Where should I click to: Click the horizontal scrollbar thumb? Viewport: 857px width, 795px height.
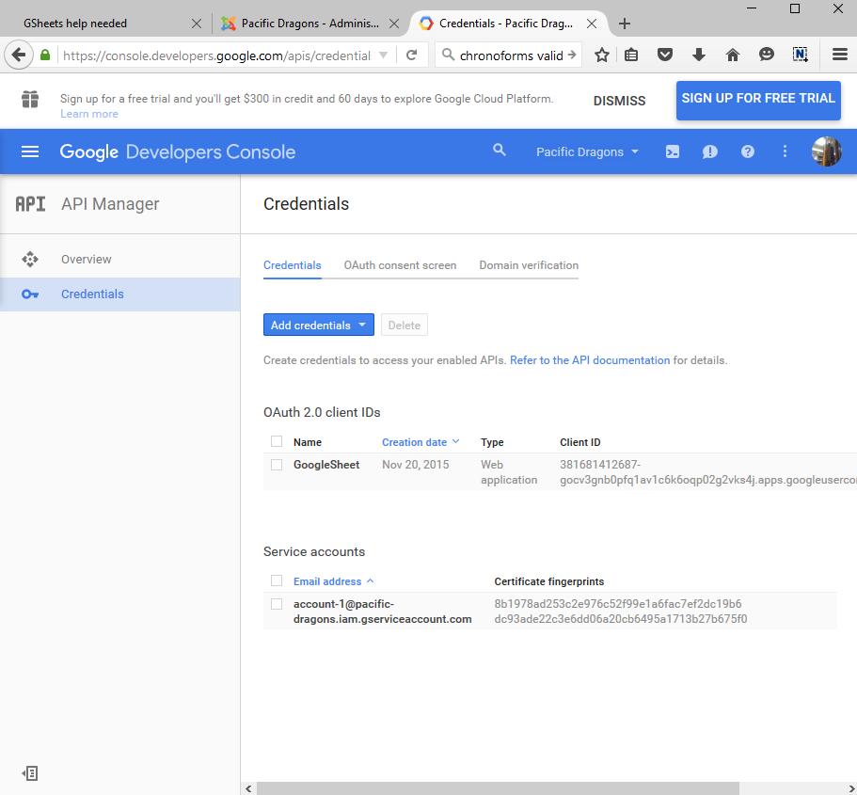point(498,788)
